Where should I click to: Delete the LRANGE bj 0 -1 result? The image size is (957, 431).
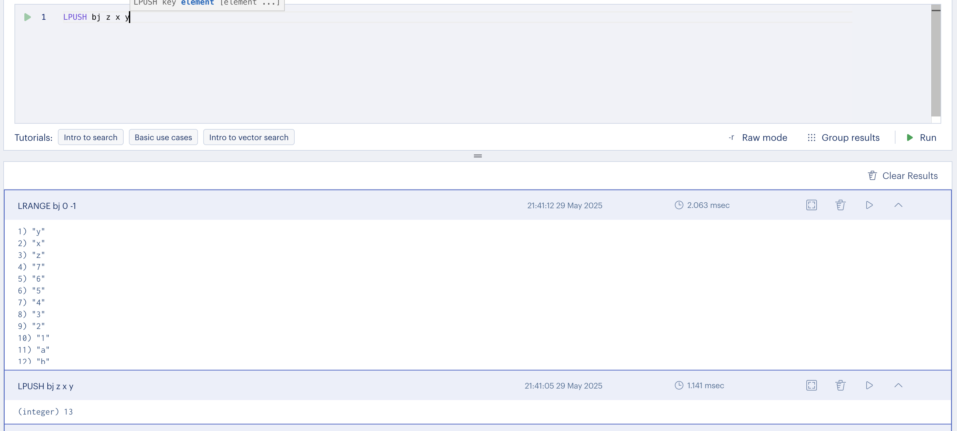(x=840, y=205)
